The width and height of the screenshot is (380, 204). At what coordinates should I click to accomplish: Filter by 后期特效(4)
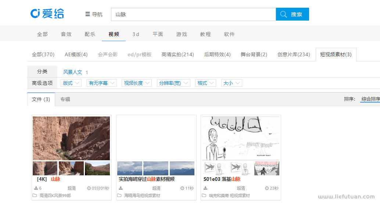point(218,54)
